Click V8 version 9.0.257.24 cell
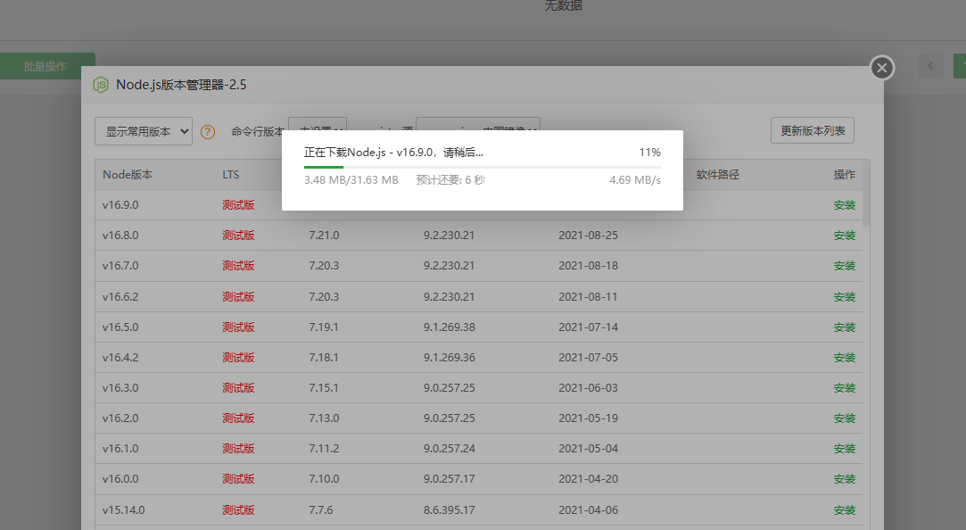Viewport: 966px width, 530px height. pyautogui.click(x=450, y=449)
